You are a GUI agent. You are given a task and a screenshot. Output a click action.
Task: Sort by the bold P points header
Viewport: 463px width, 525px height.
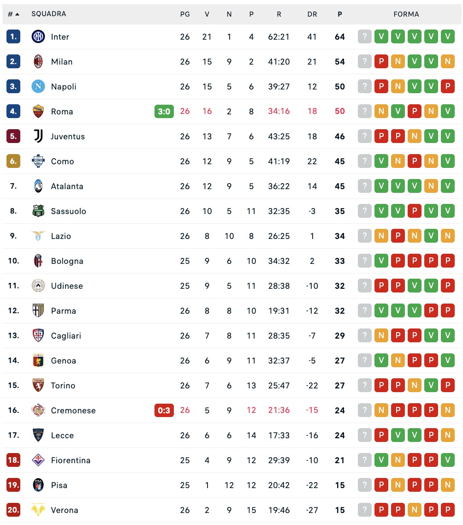[x=340, y=14]
